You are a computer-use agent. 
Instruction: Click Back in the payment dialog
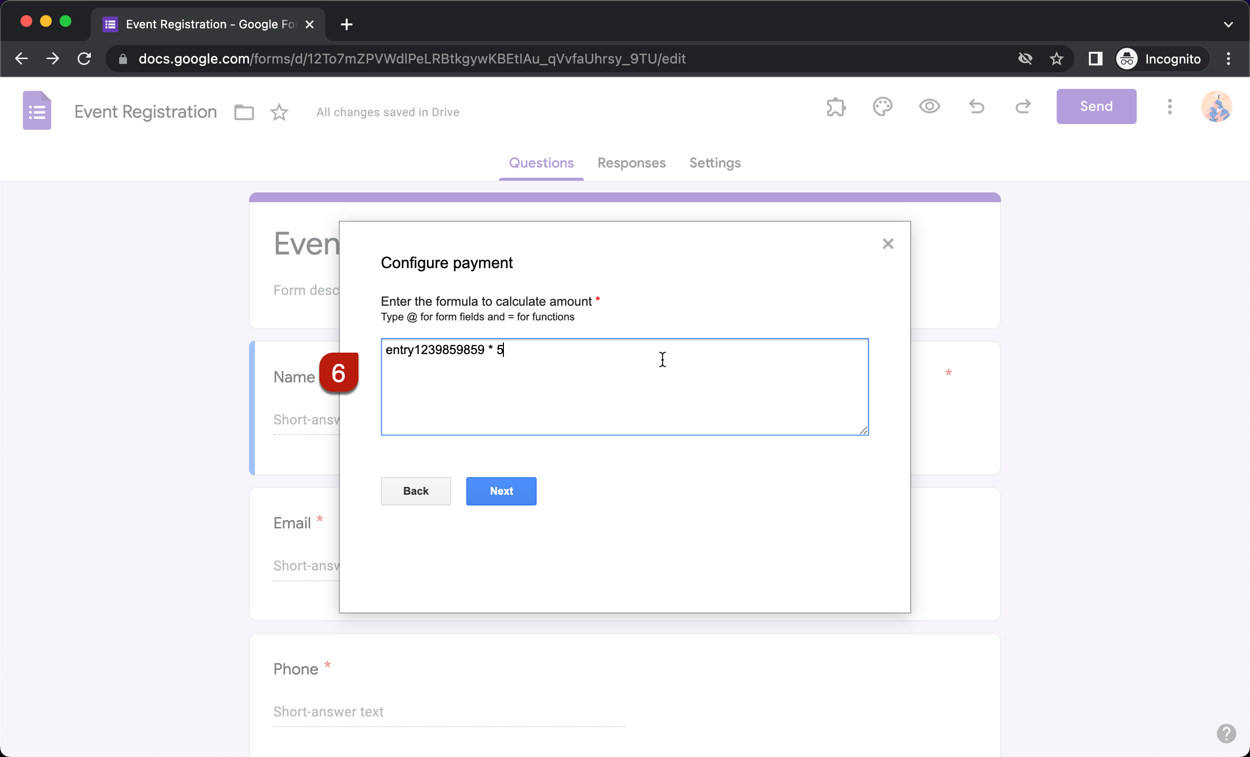point(416,491)
